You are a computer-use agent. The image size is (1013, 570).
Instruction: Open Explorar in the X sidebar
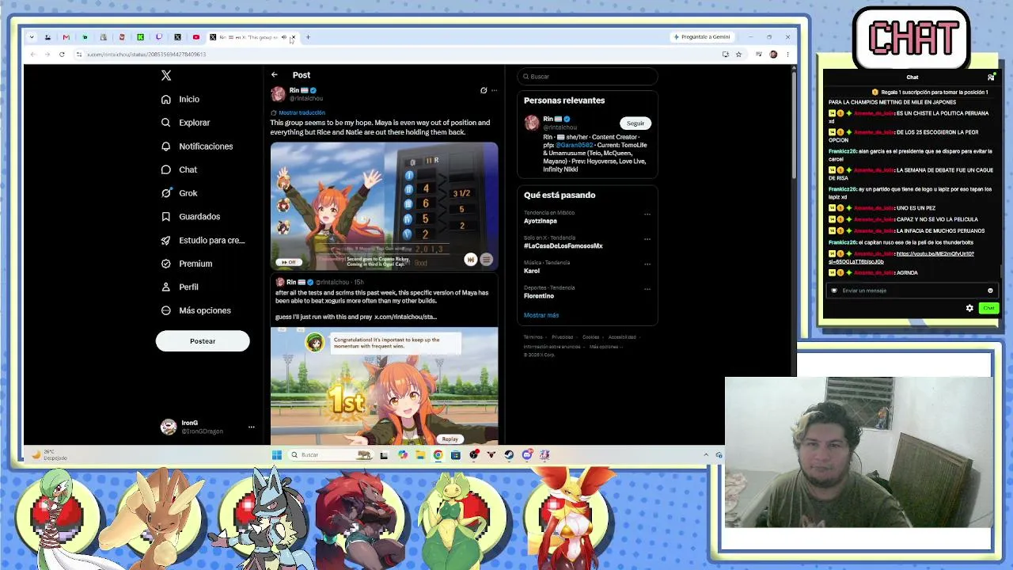click(x=186, y=123)
